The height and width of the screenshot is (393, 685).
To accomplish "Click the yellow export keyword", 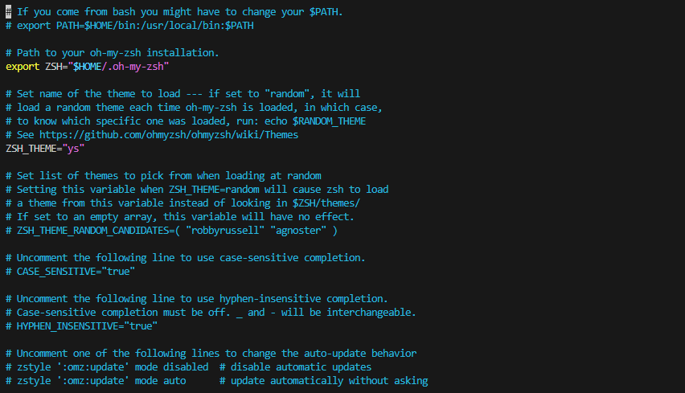I will pyautogui.click(x=23, y=67).
